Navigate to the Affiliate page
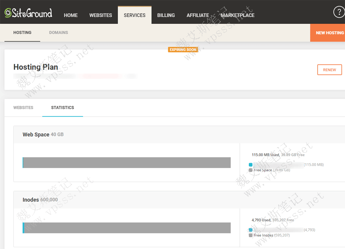This screenshot has height=249, width=345. 198,15
